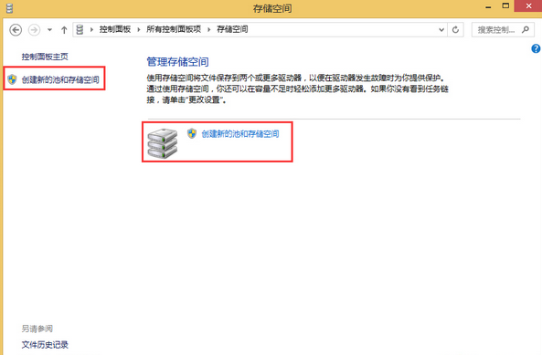Select 存储空间 breadcrumb
Image resolution: width=542 pixels, height=355 pixels.
tap(232, 30)
